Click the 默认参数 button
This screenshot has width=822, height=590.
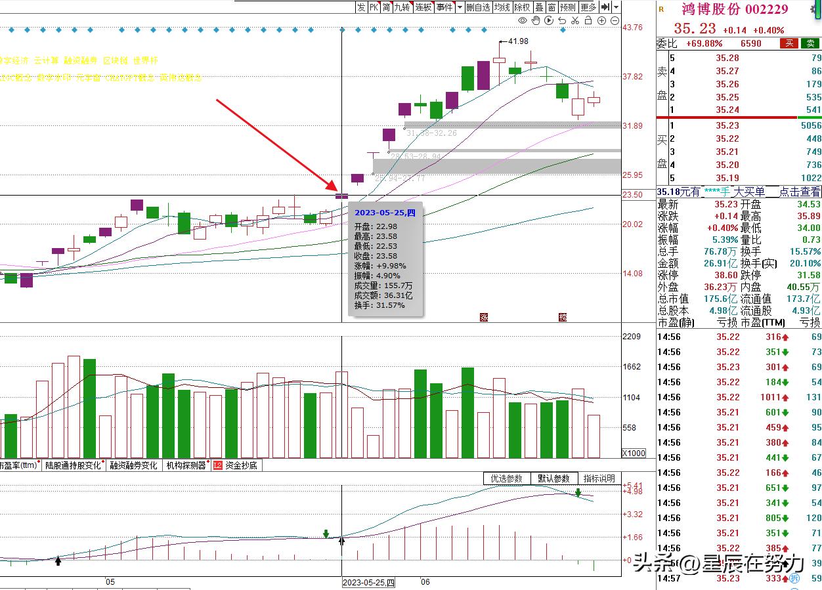click(x=554, y=478)
